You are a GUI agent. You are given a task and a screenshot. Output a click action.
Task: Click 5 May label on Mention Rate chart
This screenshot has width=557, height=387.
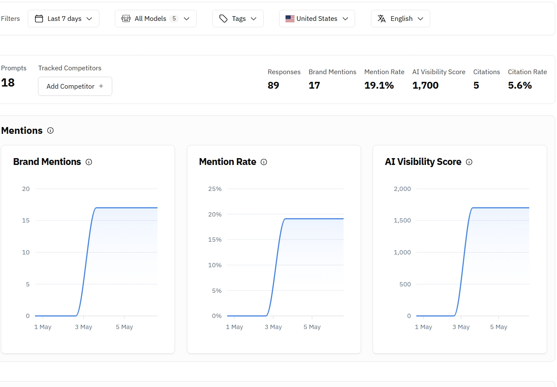pyautogui.click(x=312, y=327)
